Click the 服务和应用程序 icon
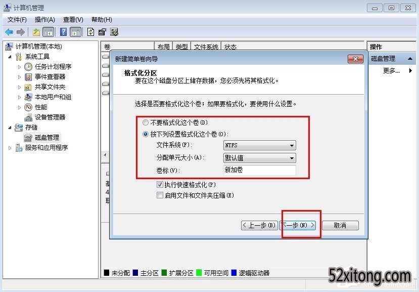Screen dimensions: 419x292 pyautogui.click(x=19, y=148)
